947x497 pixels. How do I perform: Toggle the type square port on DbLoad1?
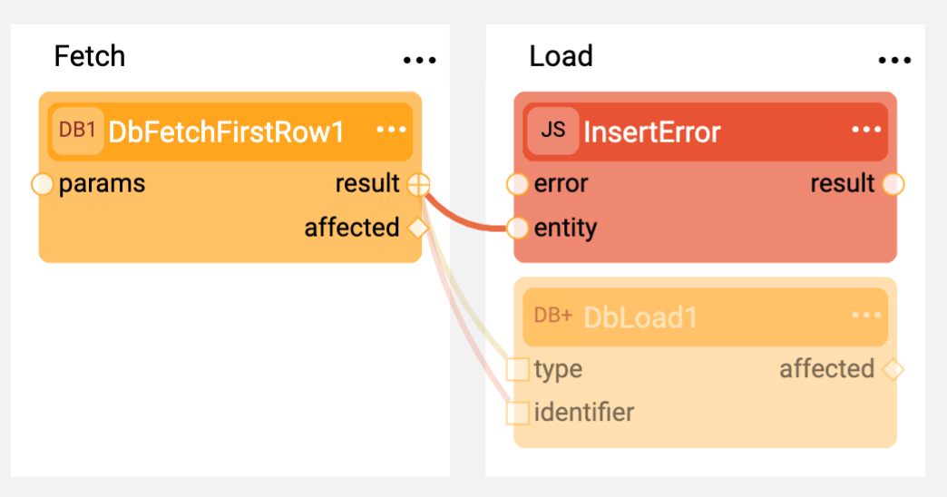518,369
